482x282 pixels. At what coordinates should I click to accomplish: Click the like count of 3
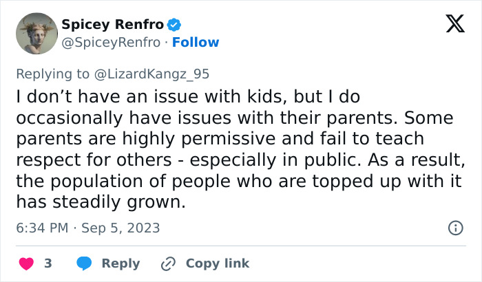(48, 263)
